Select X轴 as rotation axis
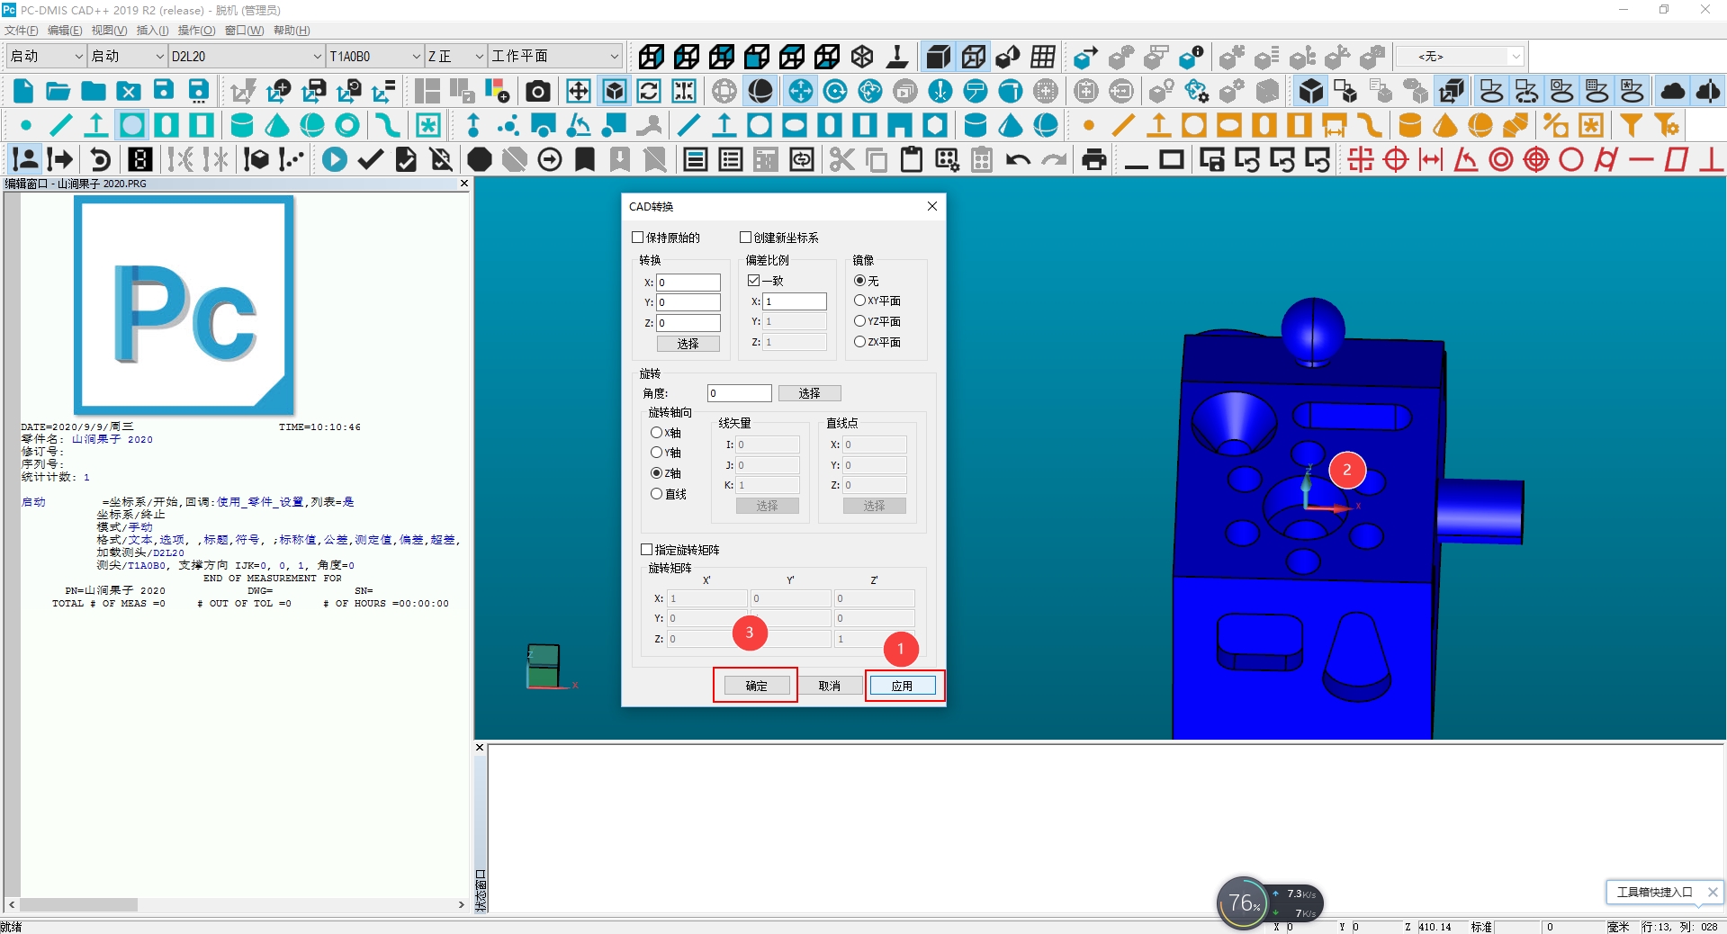Image resolution: width=1727 pixels, height=934 pixels. pyautogui.click(x=657, y=433)
